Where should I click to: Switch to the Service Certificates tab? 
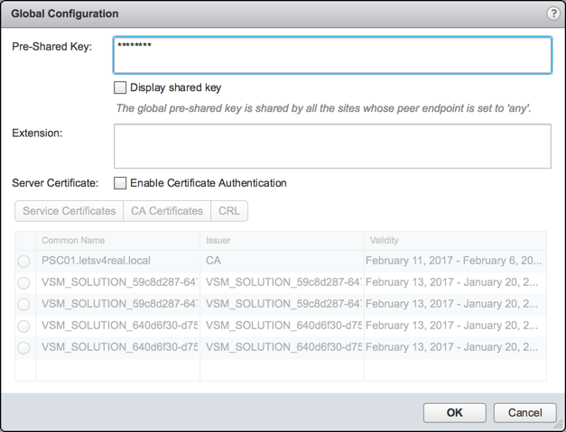70,211
